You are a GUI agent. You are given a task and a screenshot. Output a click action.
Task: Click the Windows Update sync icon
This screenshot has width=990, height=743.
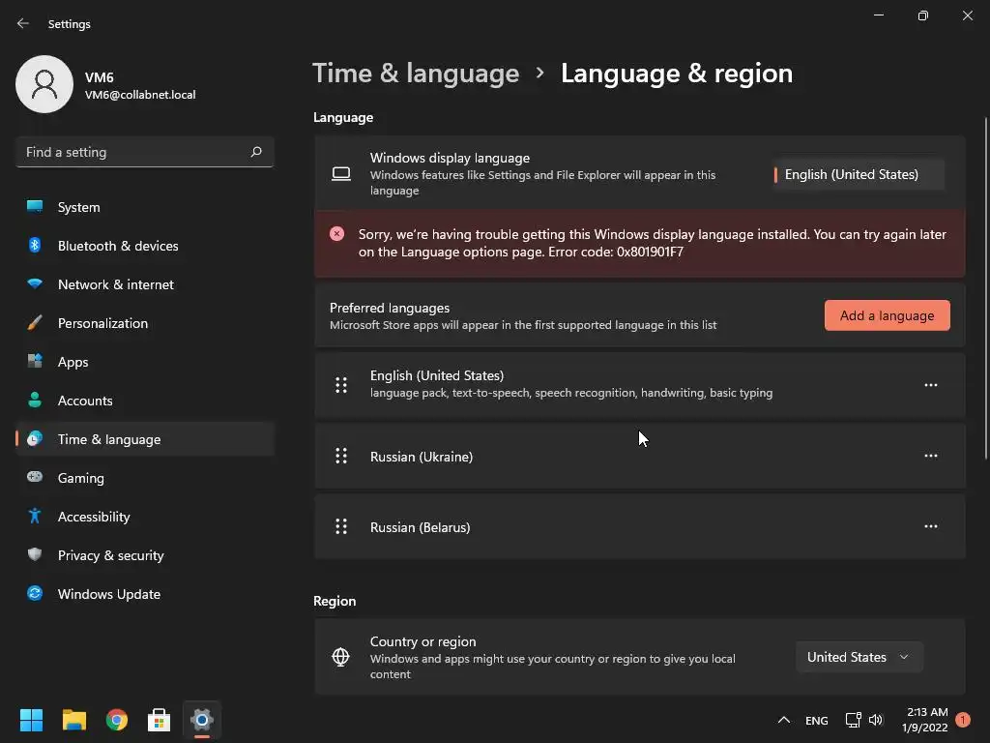coord(35,593)
